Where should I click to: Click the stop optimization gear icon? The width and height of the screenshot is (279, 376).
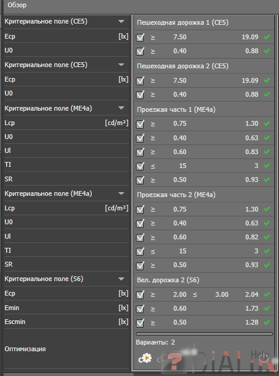160,359
